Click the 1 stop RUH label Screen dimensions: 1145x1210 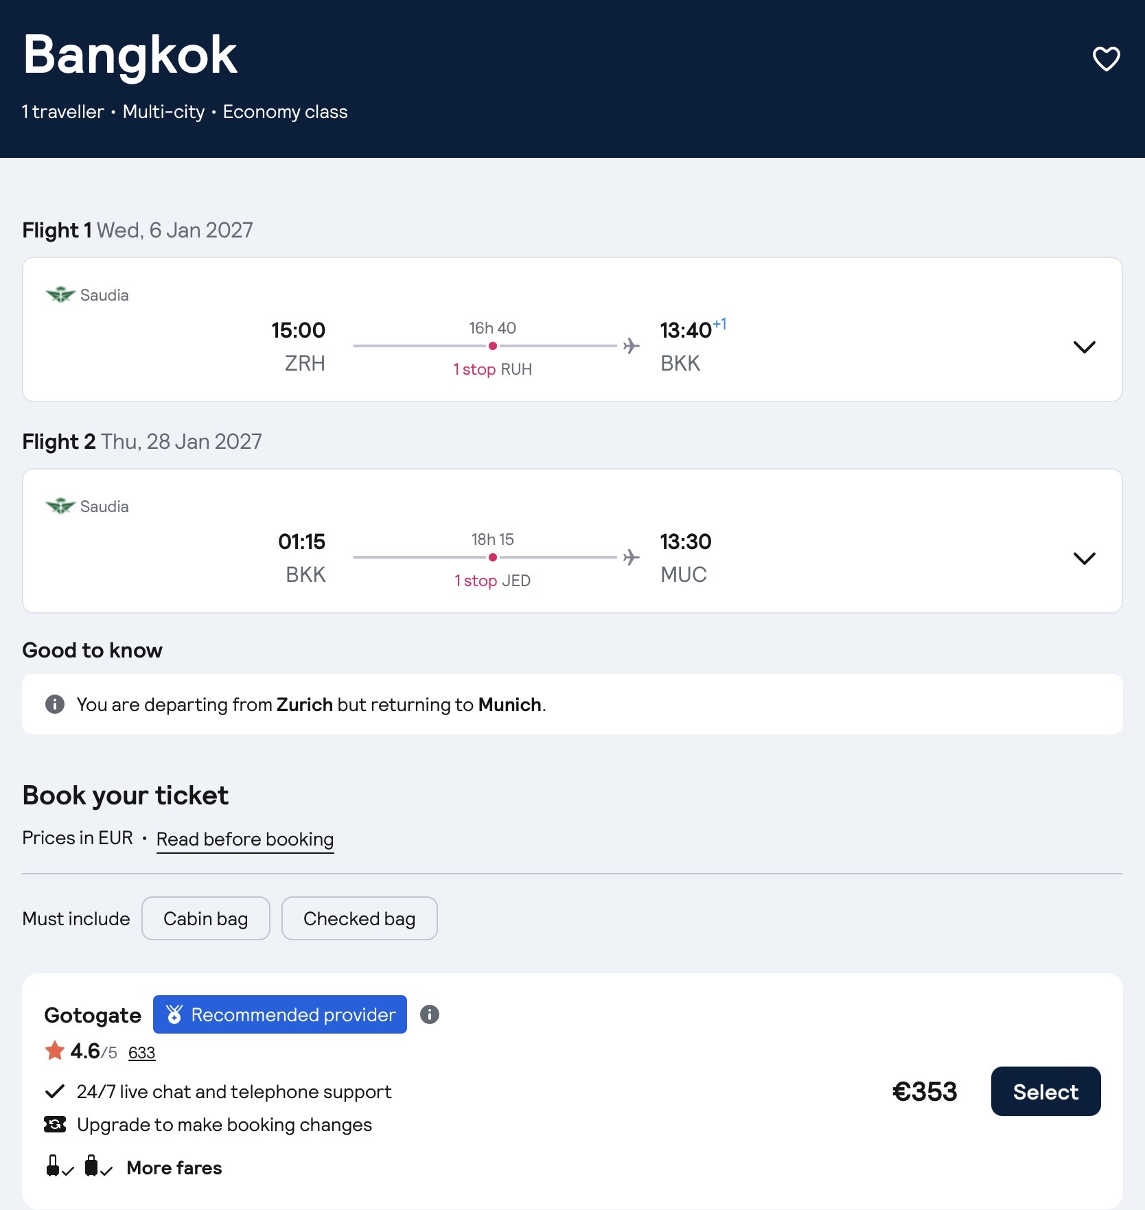point(493,369)
